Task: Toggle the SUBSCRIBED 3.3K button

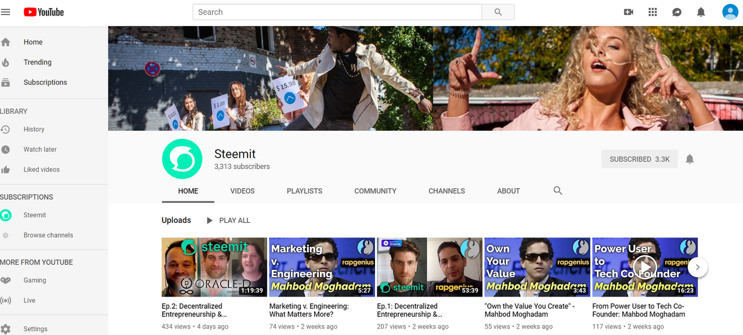Action: click(640, 159)
